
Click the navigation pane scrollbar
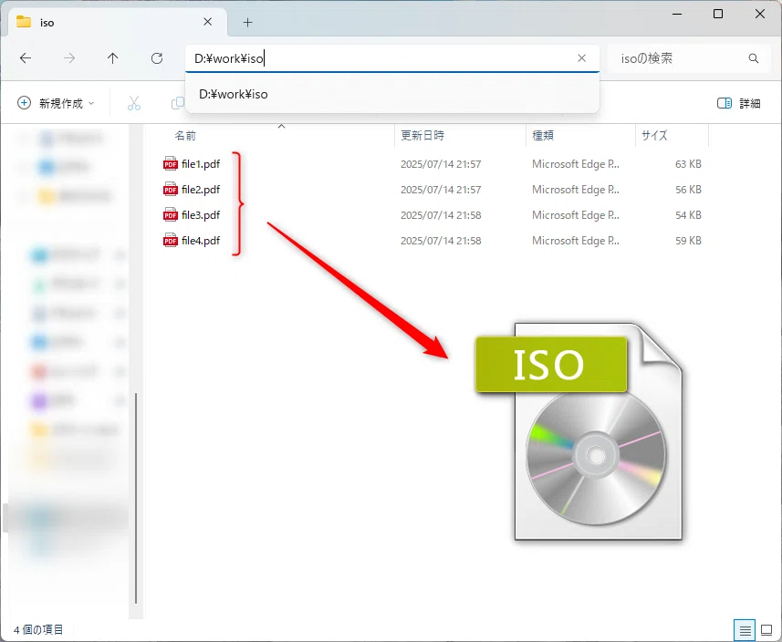point(136,499)
